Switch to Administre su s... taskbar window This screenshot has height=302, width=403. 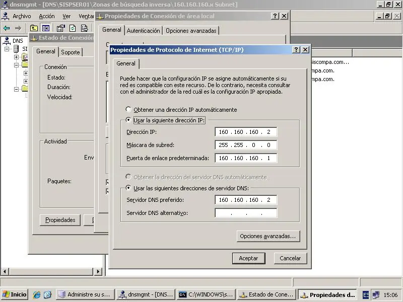click(x=85, y=294)
